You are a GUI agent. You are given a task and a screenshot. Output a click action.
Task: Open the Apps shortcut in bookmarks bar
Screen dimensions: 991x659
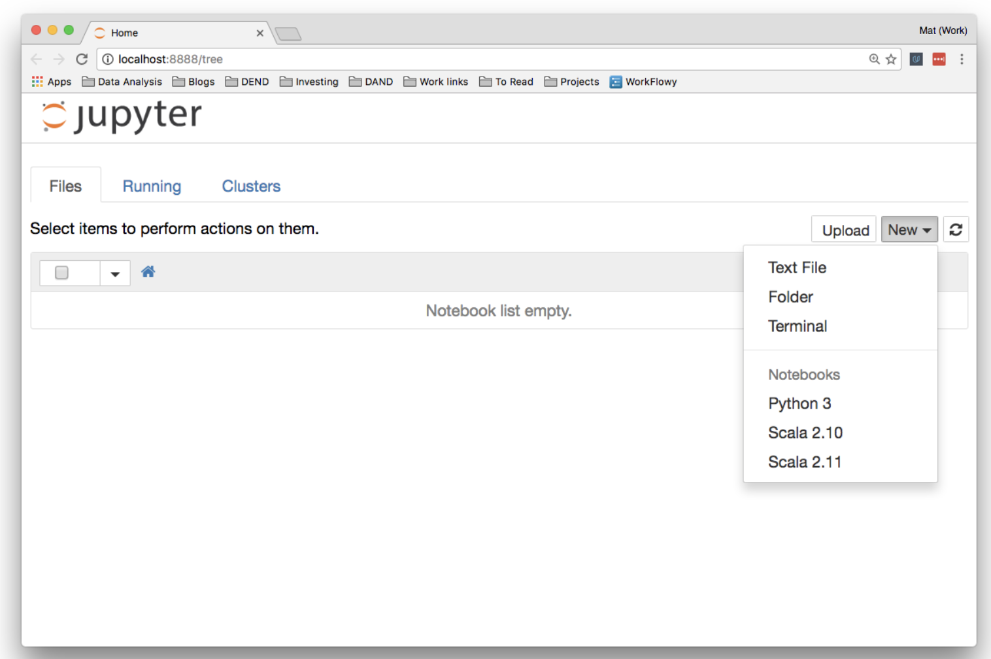click(52, 82)
